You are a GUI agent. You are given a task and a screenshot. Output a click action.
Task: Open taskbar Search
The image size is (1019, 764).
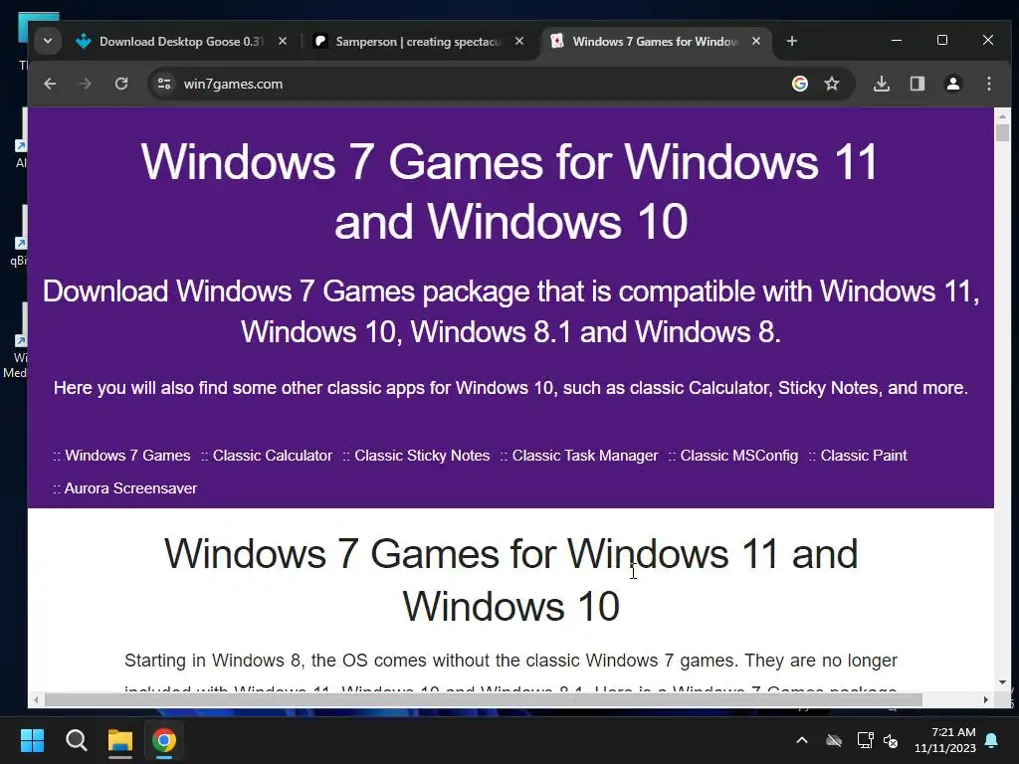(76, 740)
